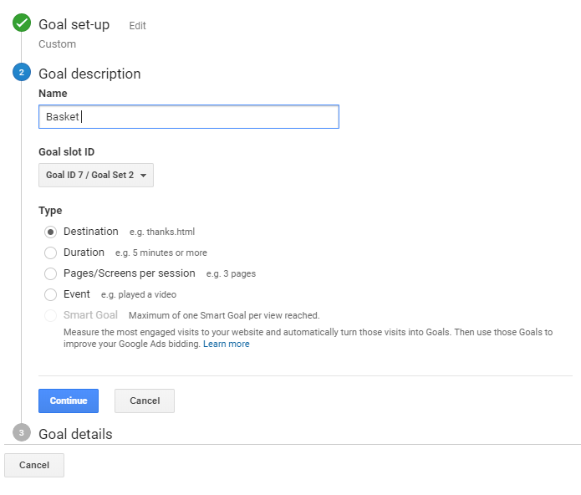Select the Destination goal type
Image resolution: width=581 pixels, height=495 pixels.
(50, 232)
